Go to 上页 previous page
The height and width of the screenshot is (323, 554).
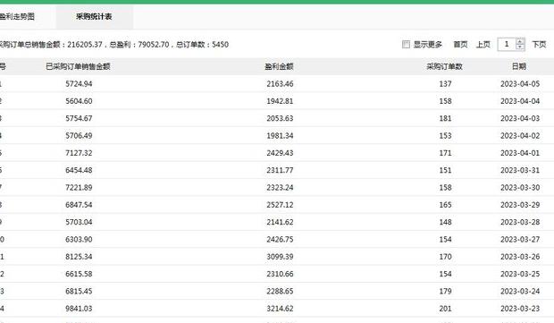coord(483,44)
